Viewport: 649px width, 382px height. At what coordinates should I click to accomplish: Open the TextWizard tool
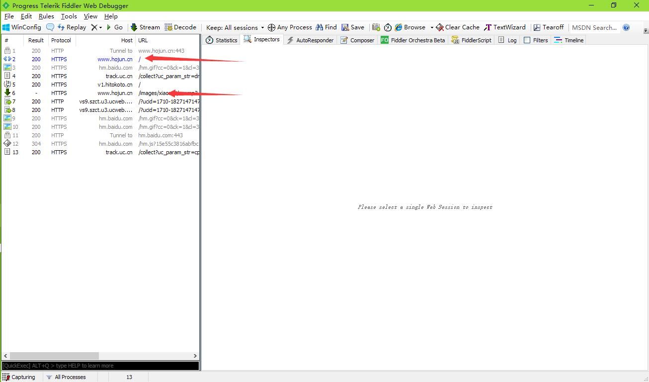pos(505,27)
